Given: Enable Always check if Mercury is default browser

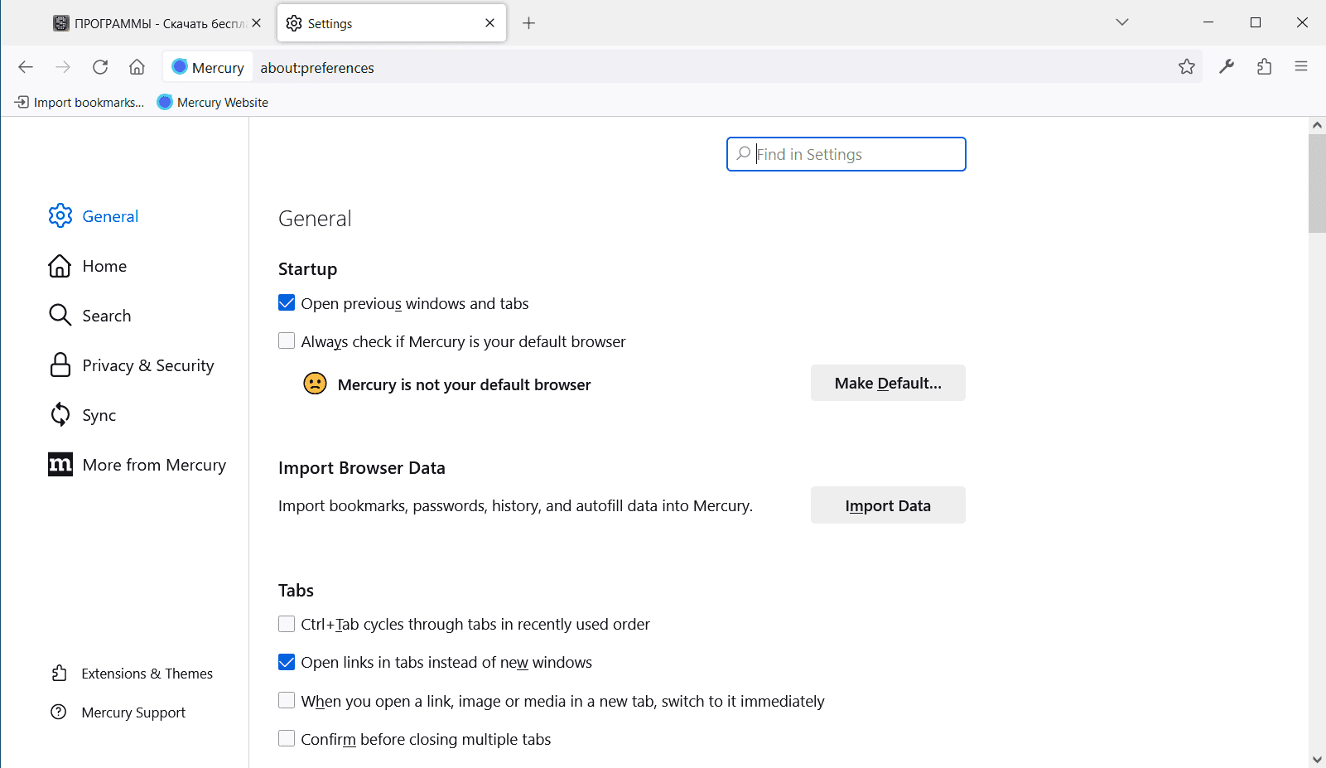Looking at the screenshot, I should click(x=287, y=341).
